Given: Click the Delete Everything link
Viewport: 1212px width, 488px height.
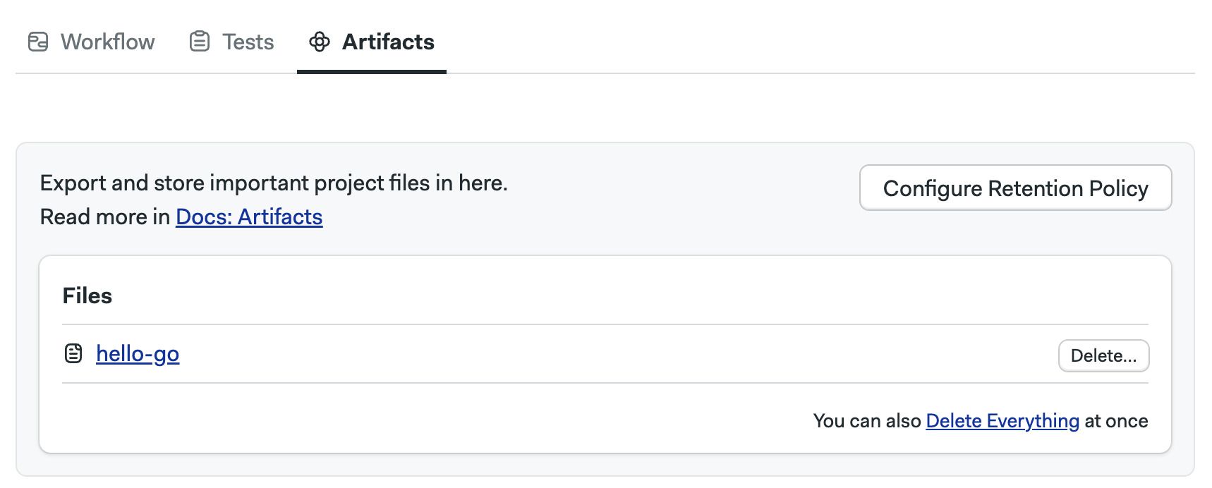Looking at the screenshot, I should point(1002,421).
